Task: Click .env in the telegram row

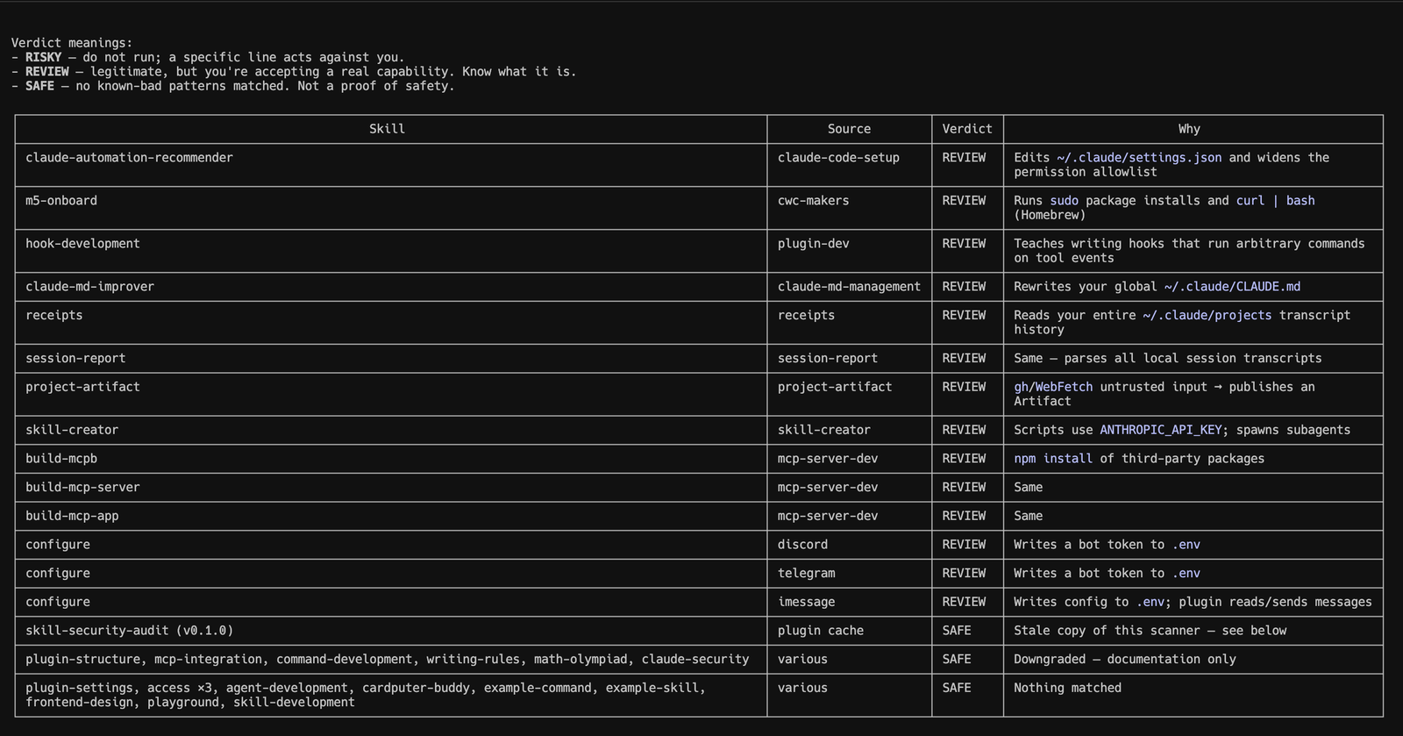Action: 1186,574
